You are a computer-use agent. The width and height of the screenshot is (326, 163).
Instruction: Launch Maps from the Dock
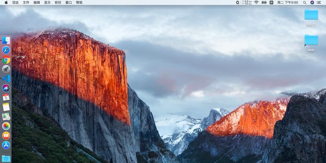6,117
